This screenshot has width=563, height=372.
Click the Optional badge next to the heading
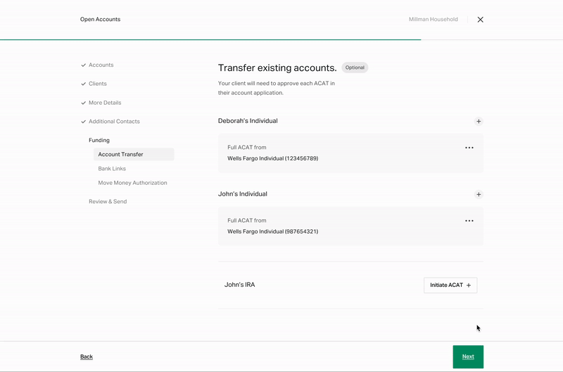coord(355,68)
